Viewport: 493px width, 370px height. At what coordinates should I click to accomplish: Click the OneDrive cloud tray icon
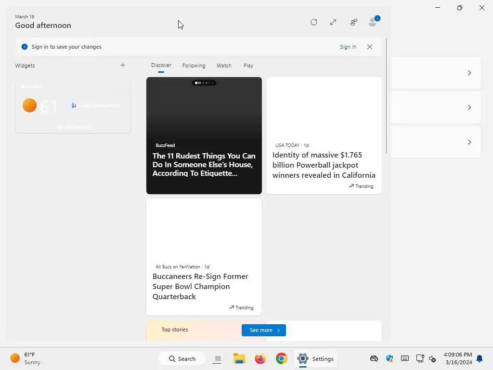[374, 358]
